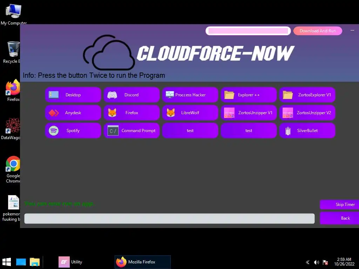Click the pink URL input field
This screenshot has width=359, height=269.
[248, 31]
